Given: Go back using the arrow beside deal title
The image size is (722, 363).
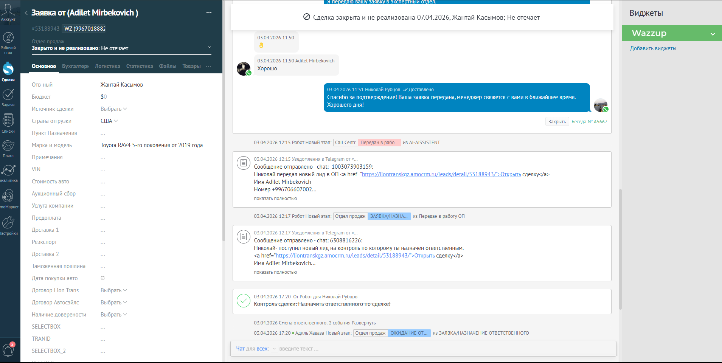Looking at the screenshot, I should click(26, 13).
